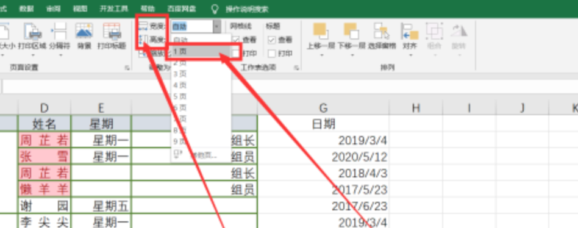Select 9 页 in the width list
578x228 pixels.
point(201,141)
